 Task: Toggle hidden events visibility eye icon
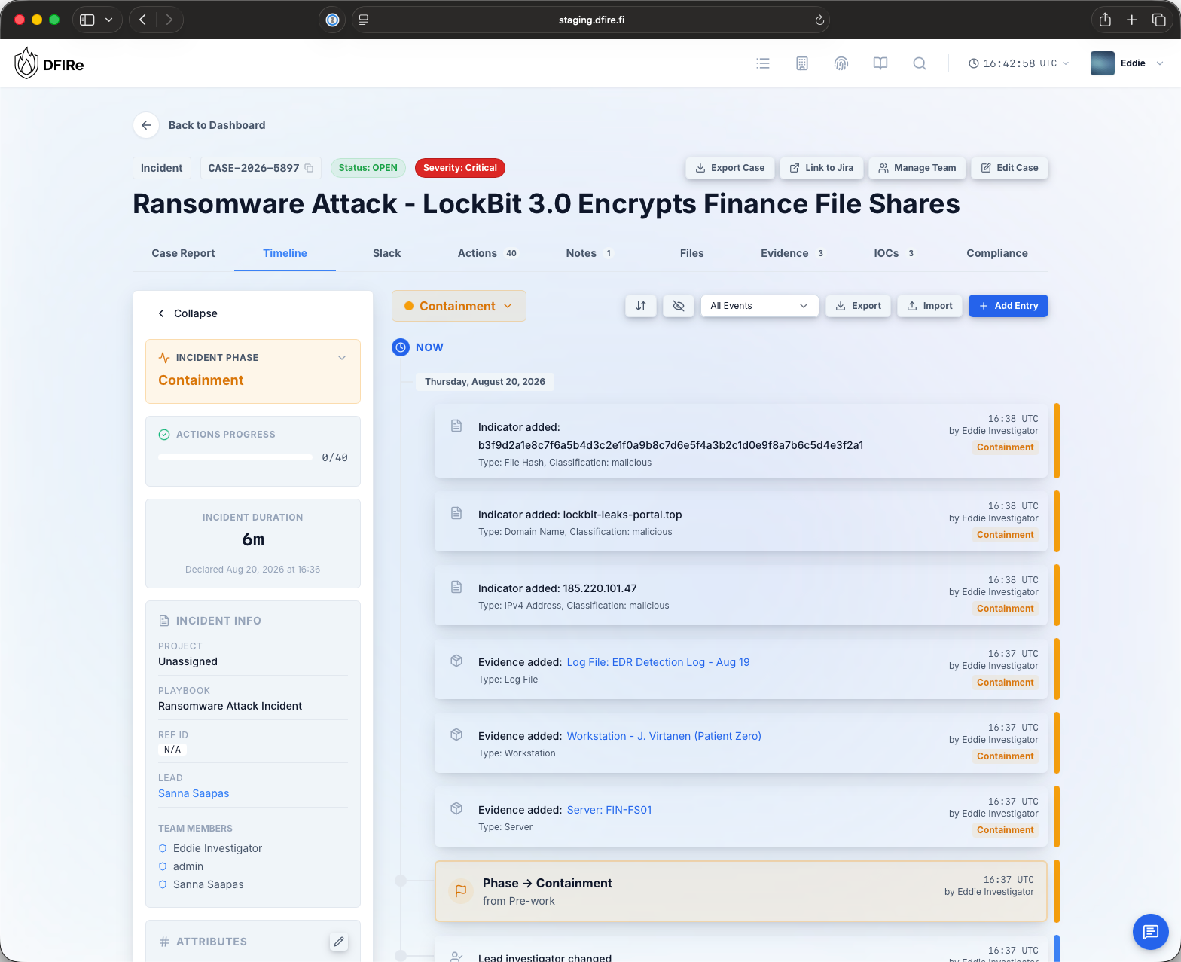pos(679,306)
